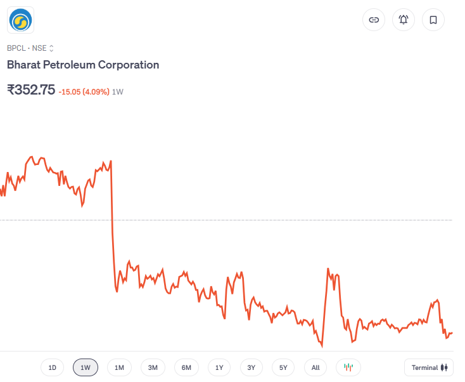Screen dimensions: 465x382
Task: Show the 1Y price chart
Action: coord(219,367)
